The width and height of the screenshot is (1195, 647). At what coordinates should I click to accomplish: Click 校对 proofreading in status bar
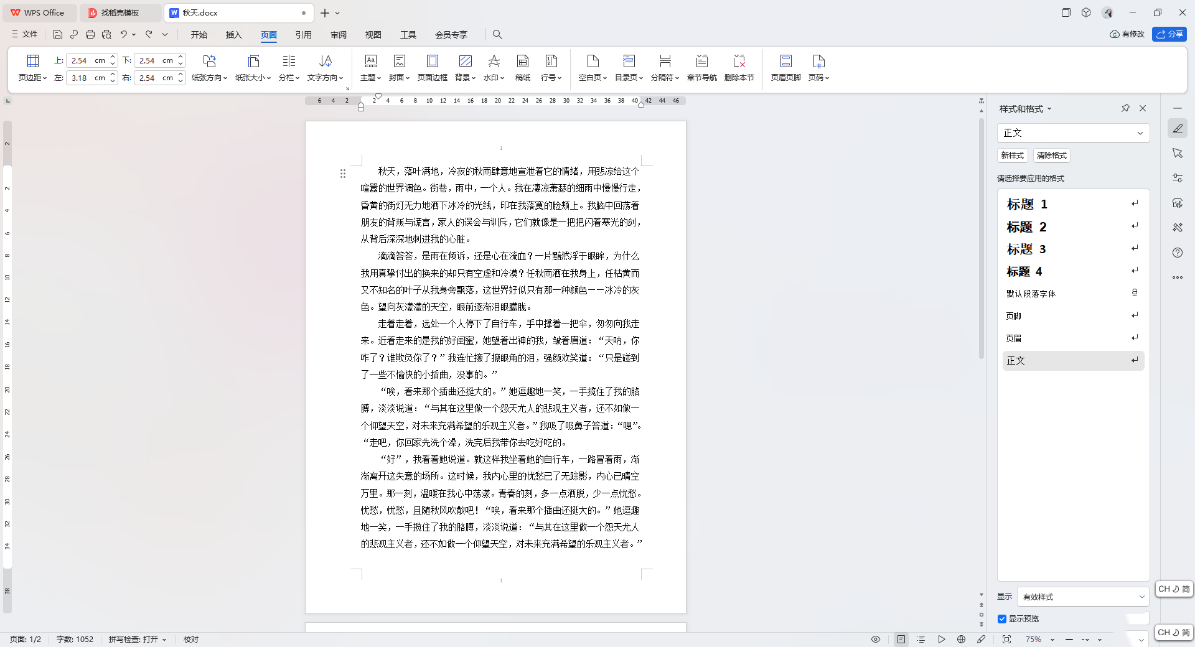191,640
